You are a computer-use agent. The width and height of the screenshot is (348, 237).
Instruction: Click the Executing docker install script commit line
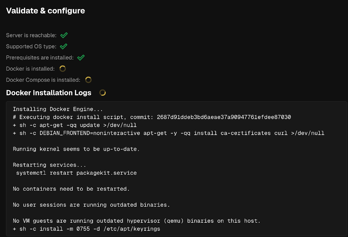pos(152,117)
